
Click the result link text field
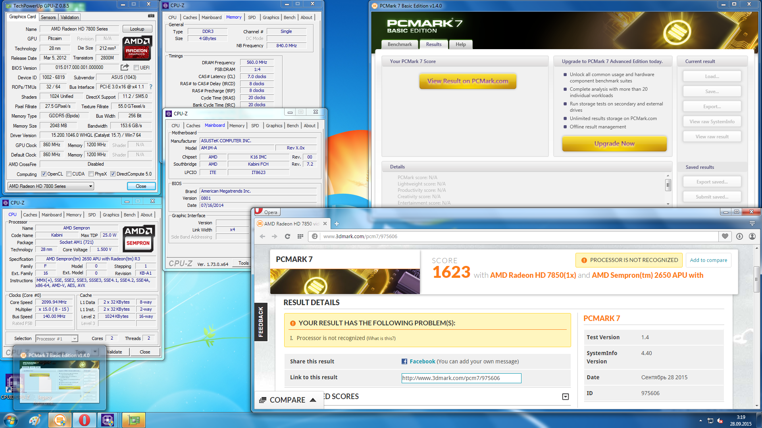461,378
